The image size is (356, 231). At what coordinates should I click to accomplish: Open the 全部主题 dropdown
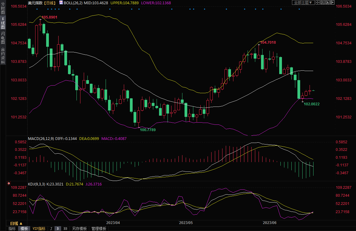point(302,2)
